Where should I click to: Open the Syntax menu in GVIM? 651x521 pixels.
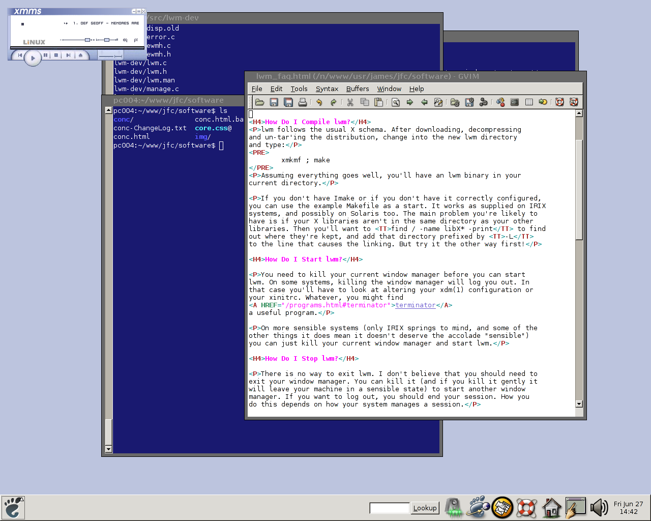pos(327,89)
